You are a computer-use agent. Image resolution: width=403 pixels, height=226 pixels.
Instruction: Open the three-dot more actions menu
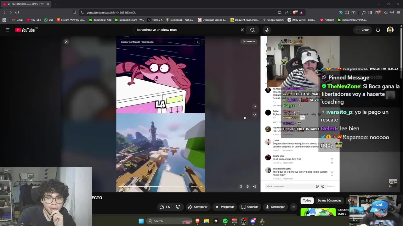293,207
